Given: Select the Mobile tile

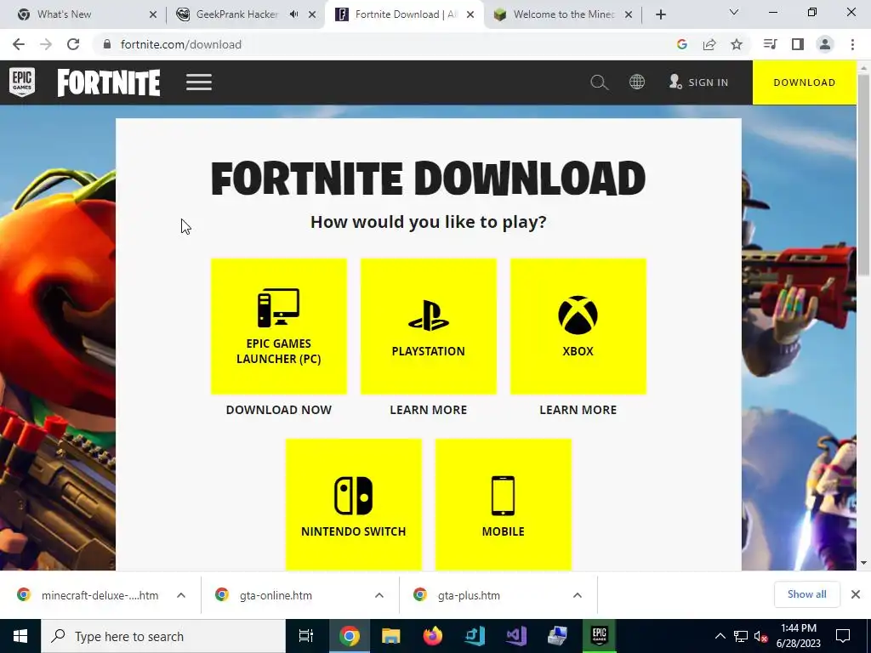Looking at the screenshot, I should coord(504,505).
